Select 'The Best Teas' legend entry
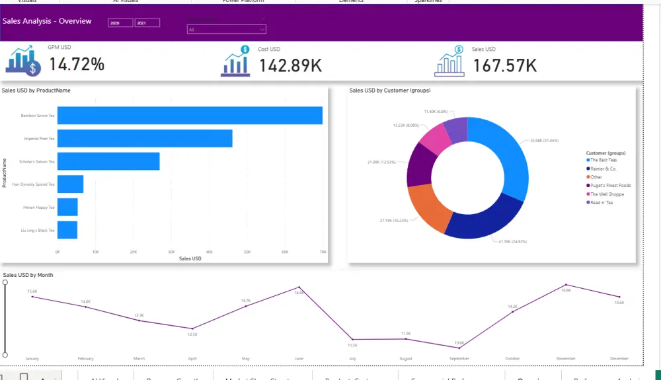 602,160
